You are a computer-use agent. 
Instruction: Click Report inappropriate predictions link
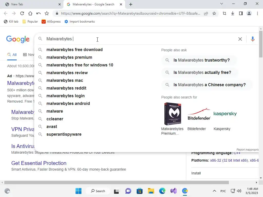247,150
